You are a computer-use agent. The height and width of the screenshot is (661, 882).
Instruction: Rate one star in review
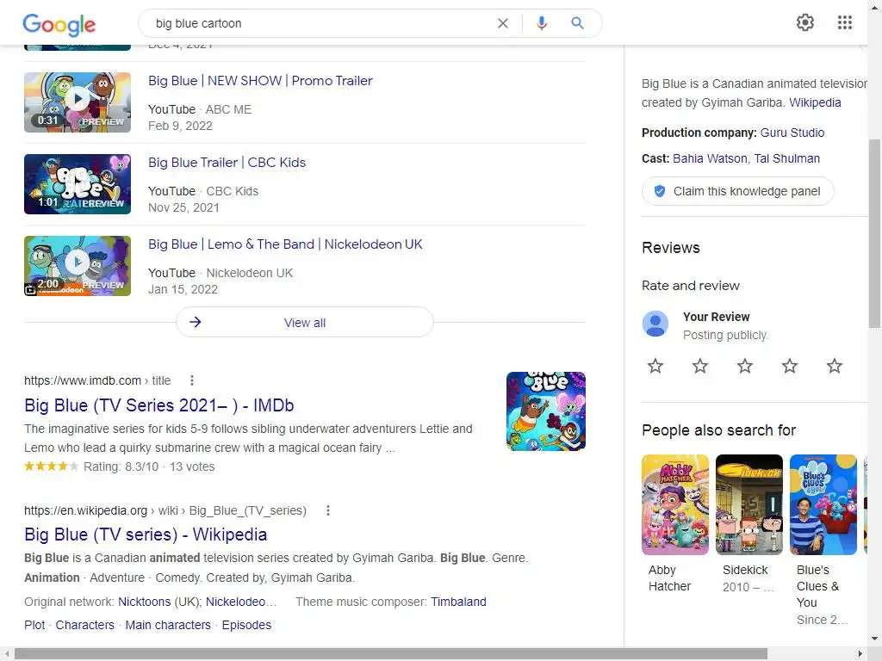pos(655,366)
